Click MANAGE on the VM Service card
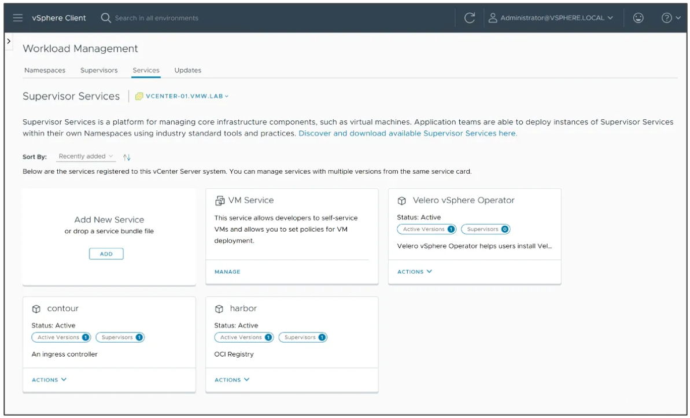 coord(227,272)
